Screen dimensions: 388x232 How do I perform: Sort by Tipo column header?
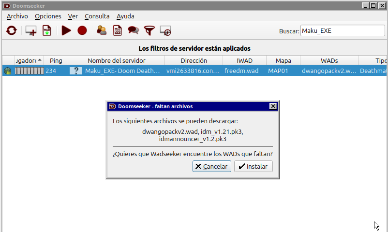point(373,60)
